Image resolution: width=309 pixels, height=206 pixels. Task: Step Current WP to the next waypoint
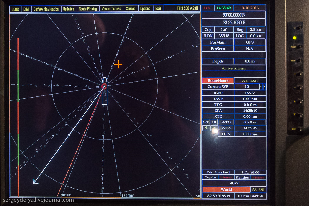pyautogui.click(x=264, y=87)
